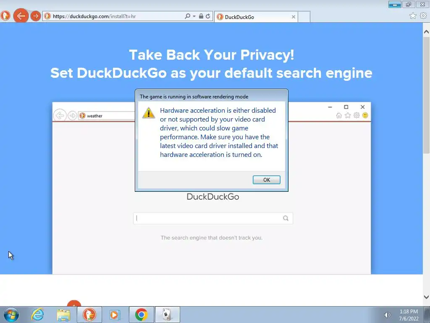Viewport: 430px width, 323px height.
Task: Click the page scrollbar down arrow
Action: (426, 297)
